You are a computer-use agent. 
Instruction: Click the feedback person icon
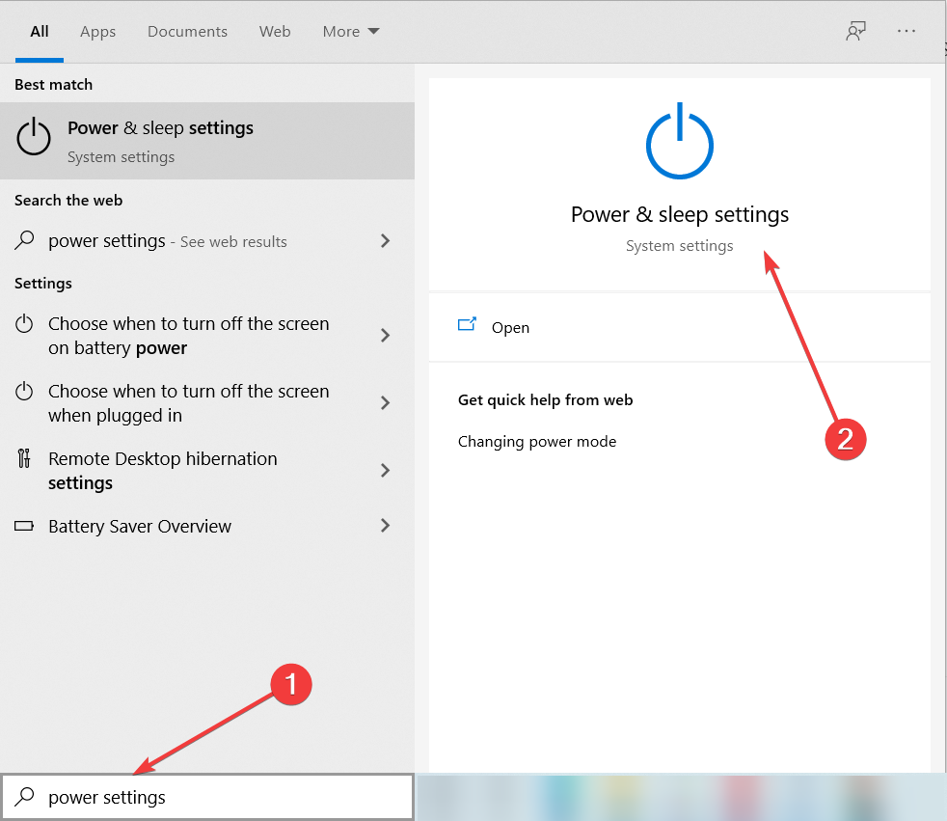pos(854,32)
